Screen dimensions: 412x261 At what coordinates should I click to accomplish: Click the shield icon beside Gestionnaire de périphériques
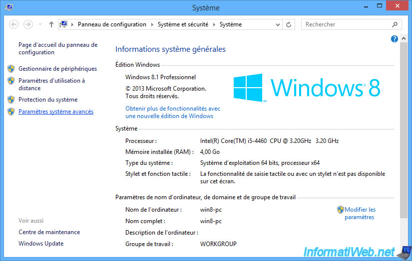point(11,69)
